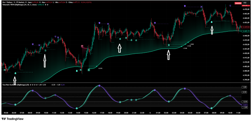Click the volume label 1.656K
The width and height of the screenshot is (252, 123).
point(192,44)
